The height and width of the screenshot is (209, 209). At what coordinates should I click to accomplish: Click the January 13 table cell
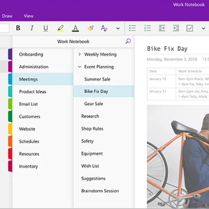point(162,94)
